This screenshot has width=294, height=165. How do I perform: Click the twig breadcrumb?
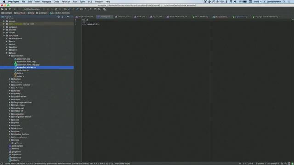[31, 13]
